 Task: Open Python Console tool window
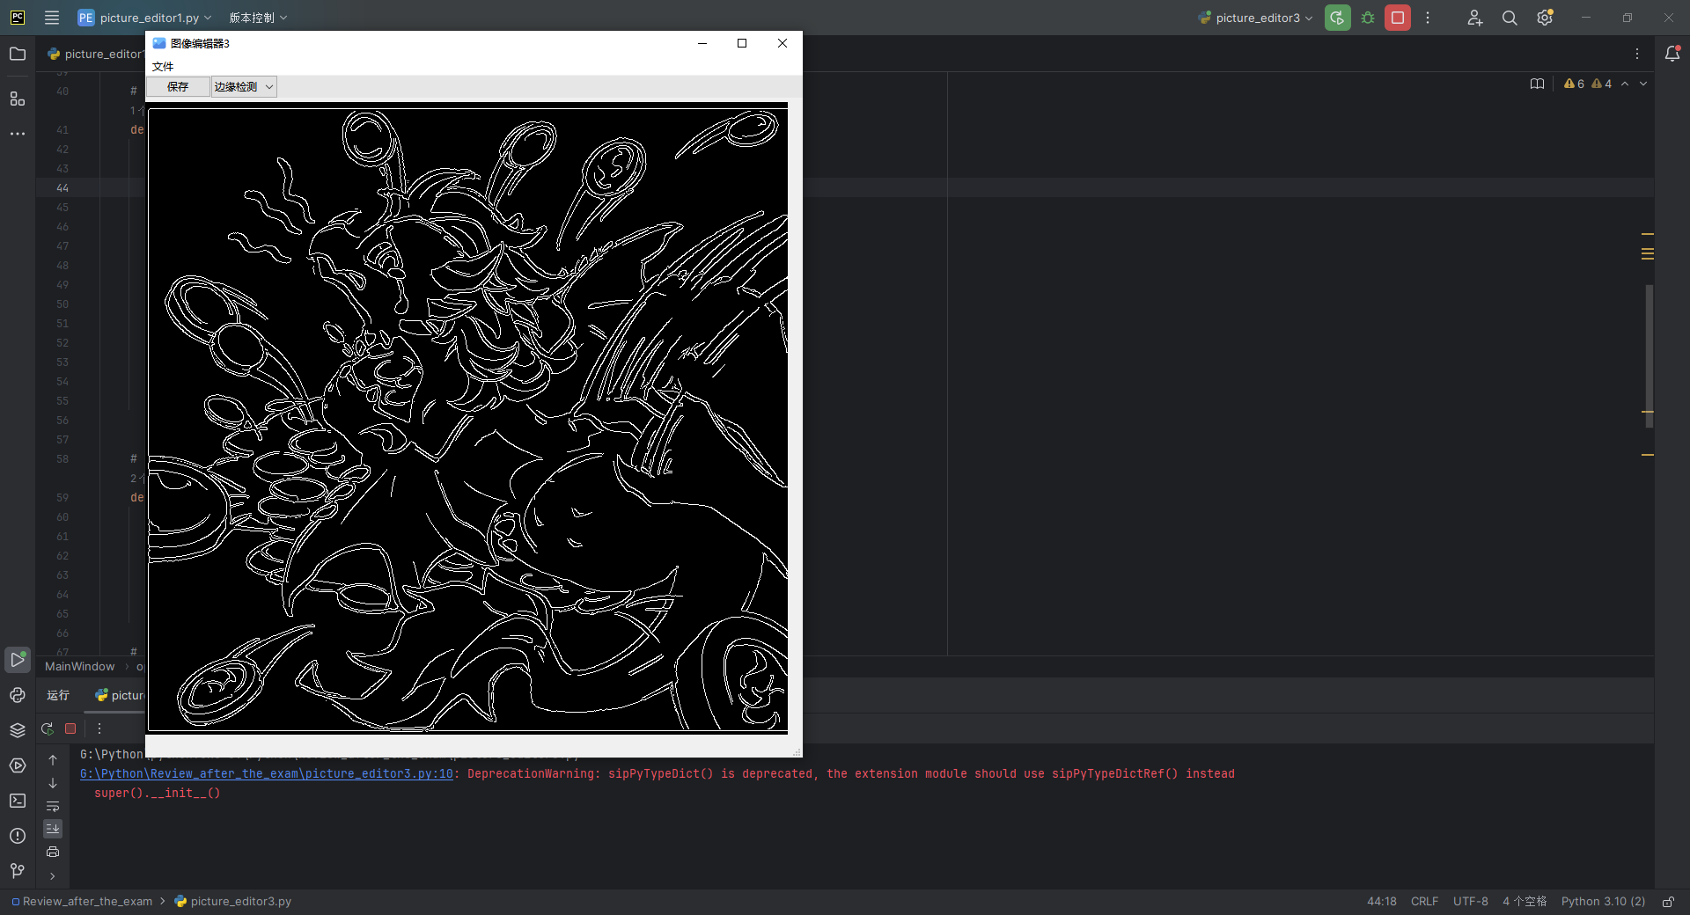pyautogui.click(x=18, y=695)
